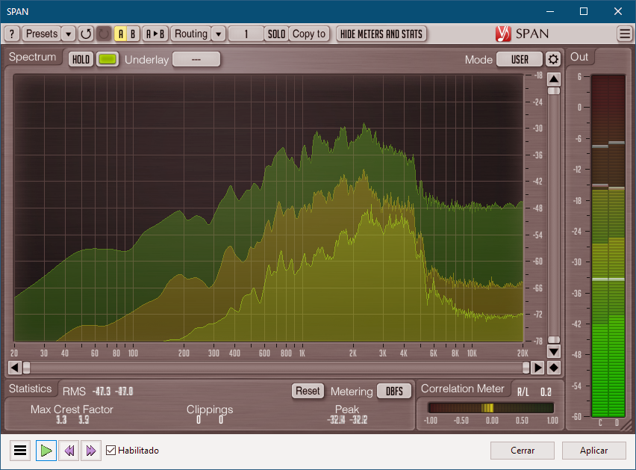Image resolution: width=636 pixels, height=470 pixels.
Task: Click the horizontal frequency scrollbar track
Action: click(x=276, y=367)
